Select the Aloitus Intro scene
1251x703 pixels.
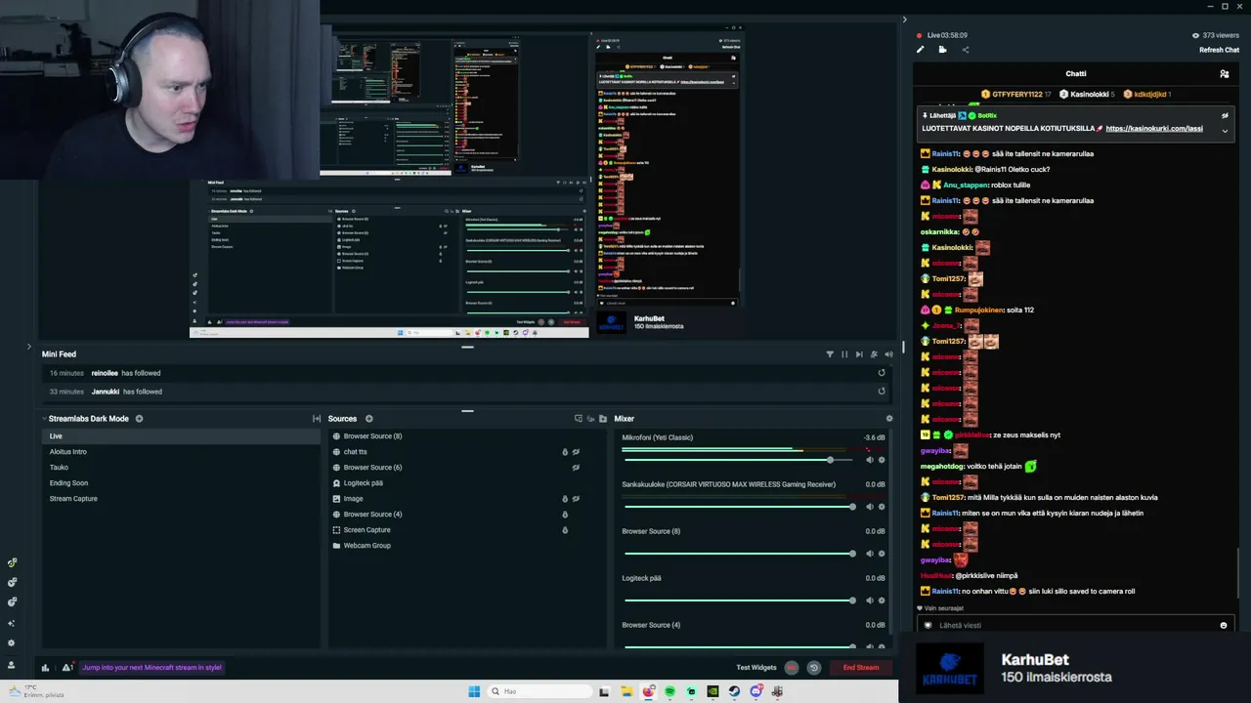(181, 452)
